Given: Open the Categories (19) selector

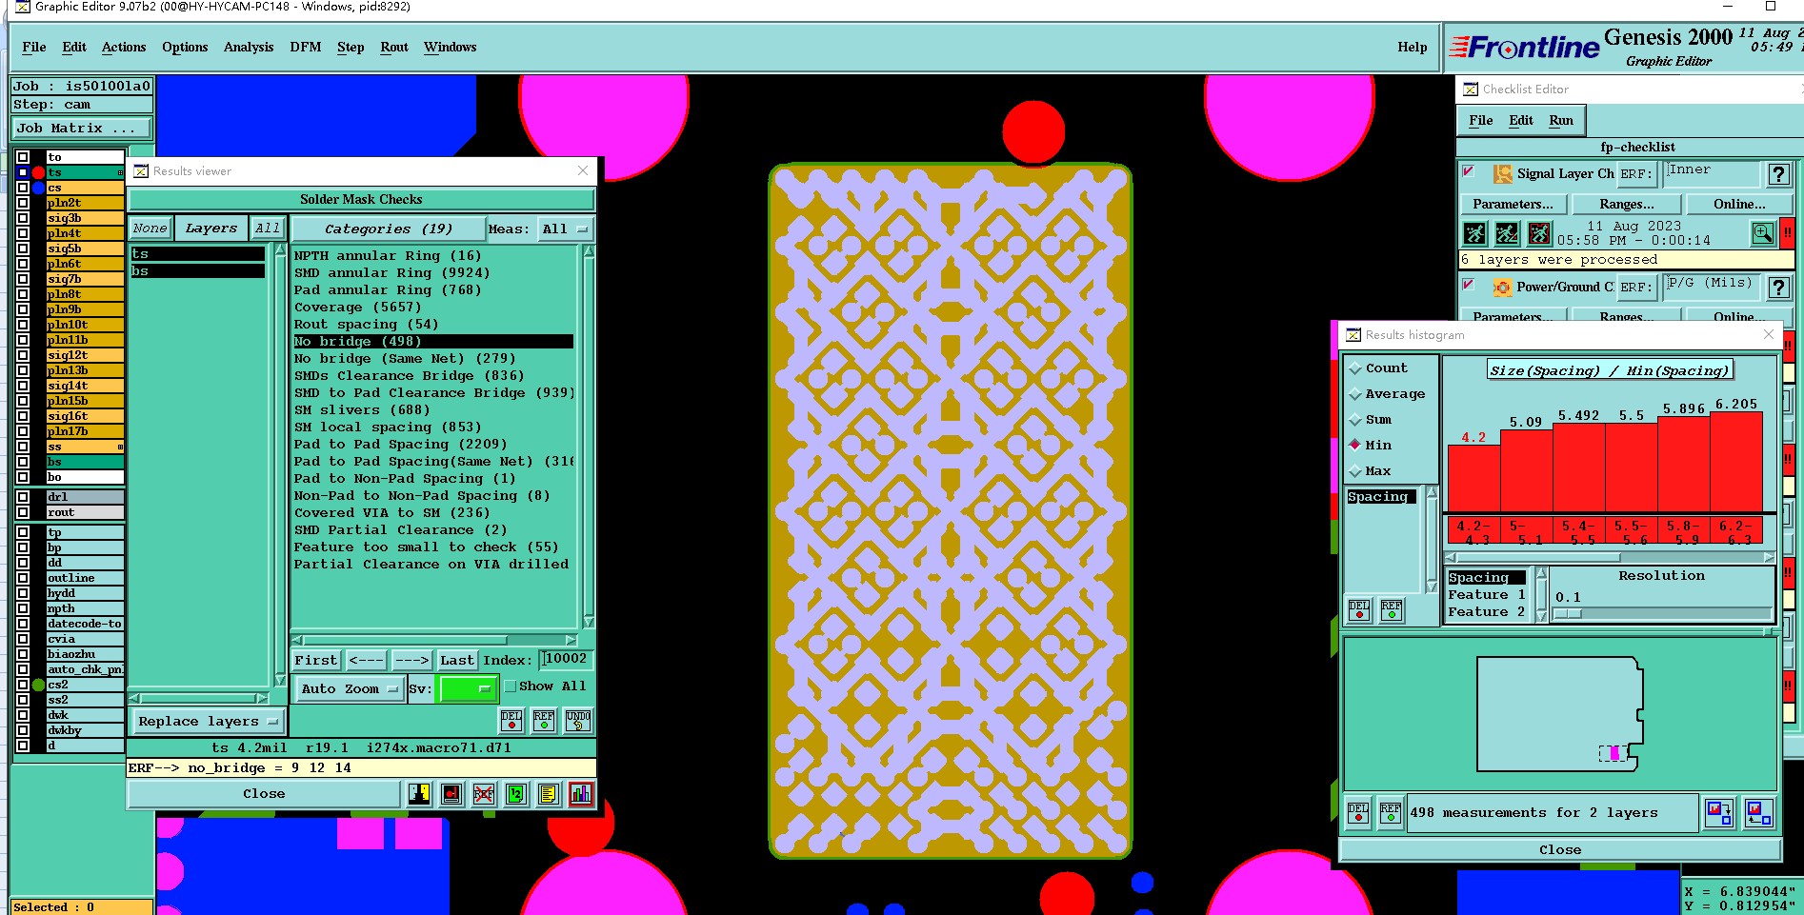Looking at the screenshot, I should coord(388,229).
